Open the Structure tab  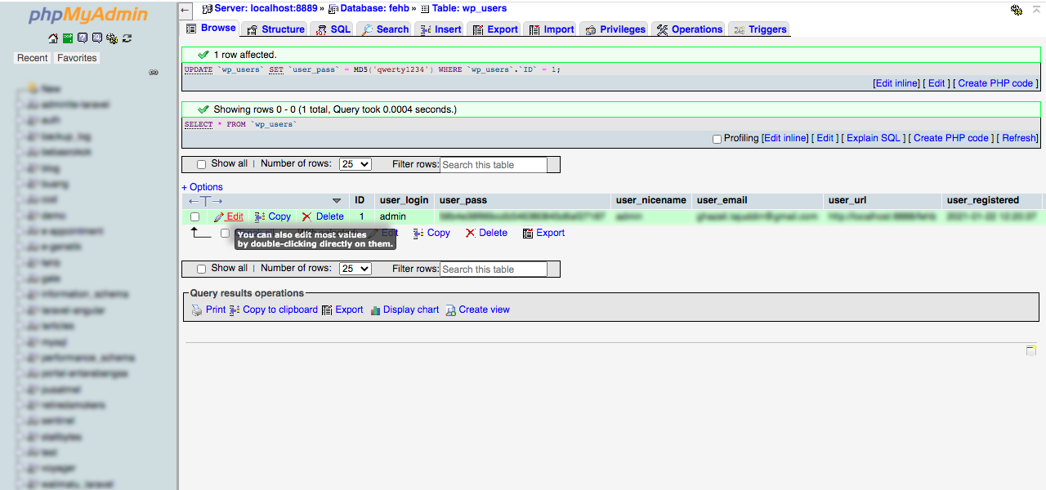pos(275,29)
